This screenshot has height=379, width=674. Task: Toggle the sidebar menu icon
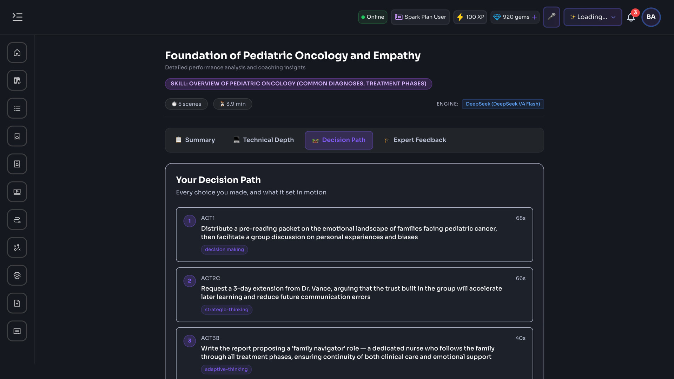(17, 17)
